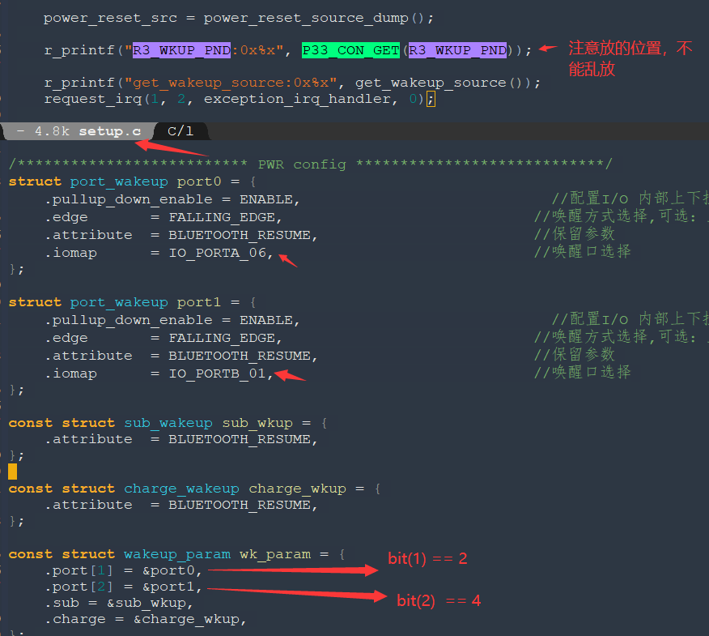The height and width of the screenshot is (636, 709).
Task: Click the &sub_wkup assignment value
Action: (146, 604)
